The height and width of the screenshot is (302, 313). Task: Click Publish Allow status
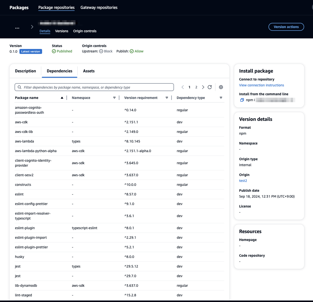(137, 51)
